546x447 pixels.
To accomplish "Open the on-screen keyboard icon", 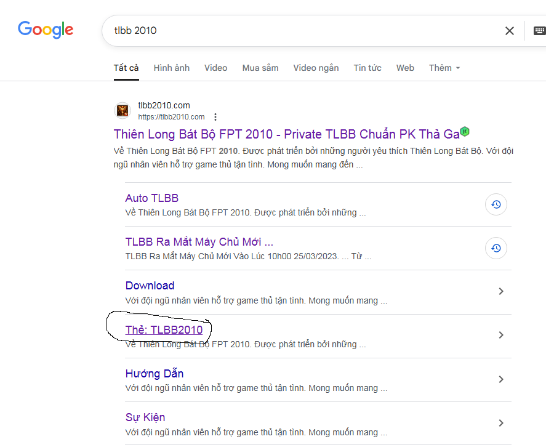I will click(539, 31).
